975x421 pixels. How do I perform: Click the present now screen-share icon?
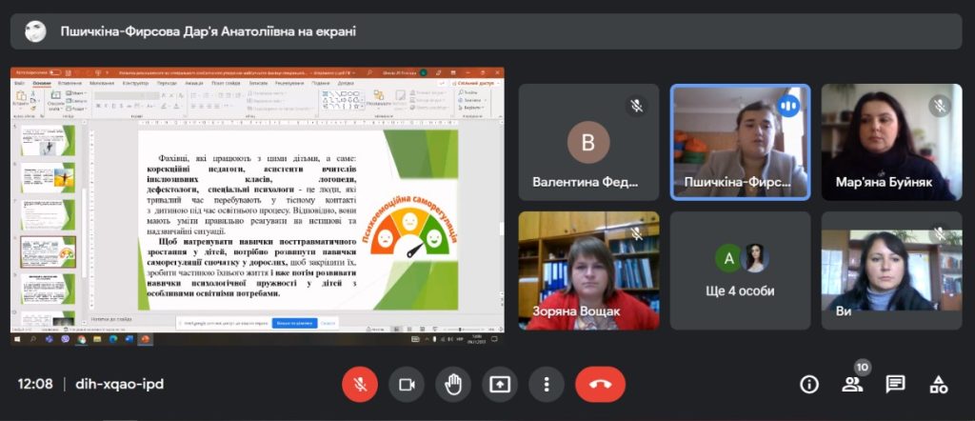tap(500, 384)
